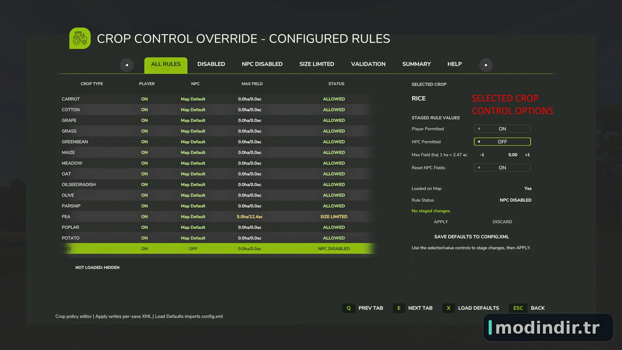
Task: Switch to the Size Limited tab
Action: 317,64
